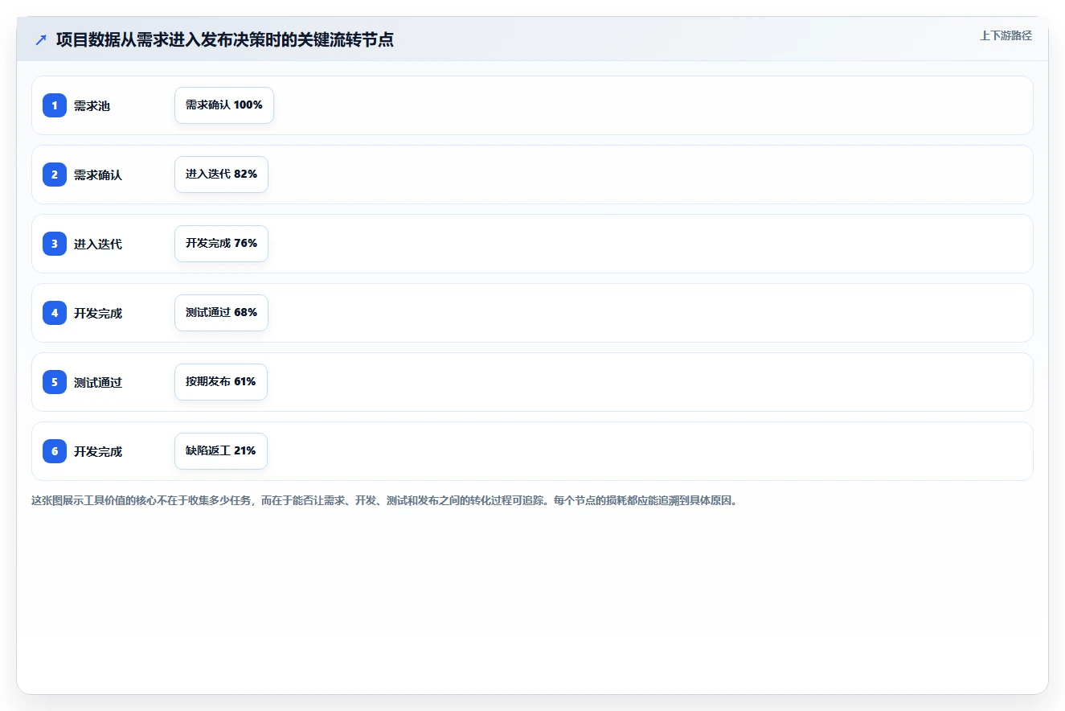Select the step badge numbered 6

(x=55, y=451)
